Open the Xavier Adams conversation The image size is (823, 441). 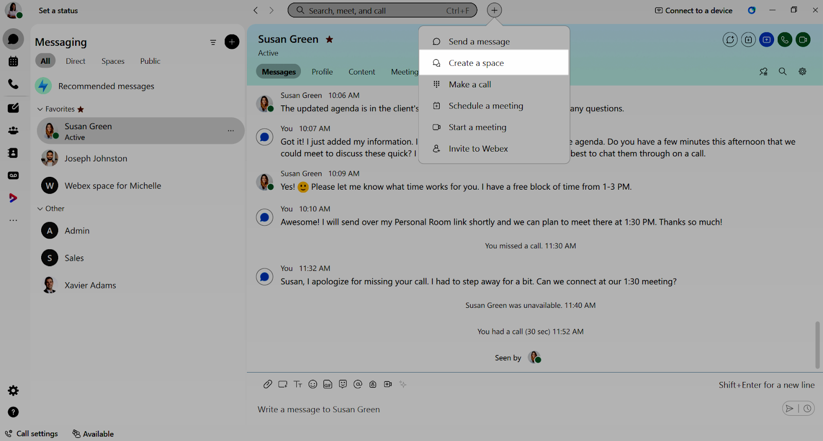tap(140, 285)
